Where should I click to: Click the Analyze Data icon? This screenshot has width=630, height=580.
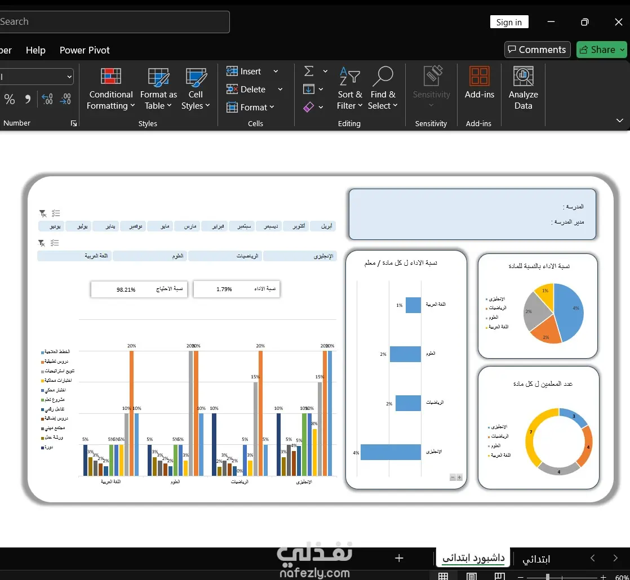coord(523,76)
